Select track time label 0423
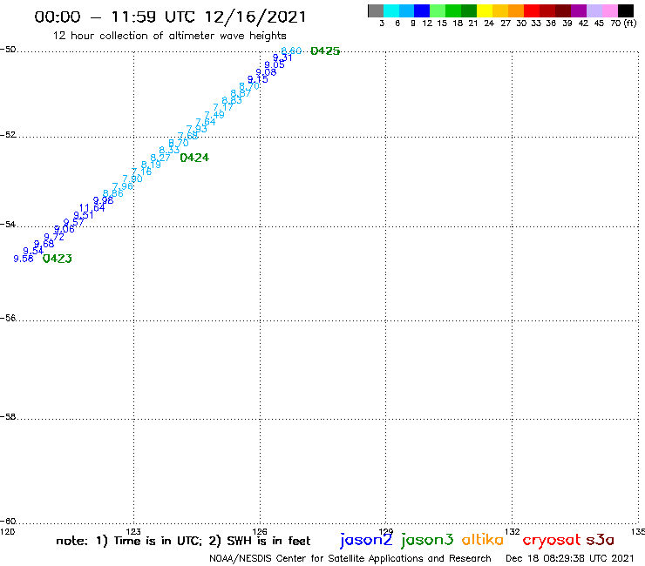645x566 pixels. [x=58, y=259]
